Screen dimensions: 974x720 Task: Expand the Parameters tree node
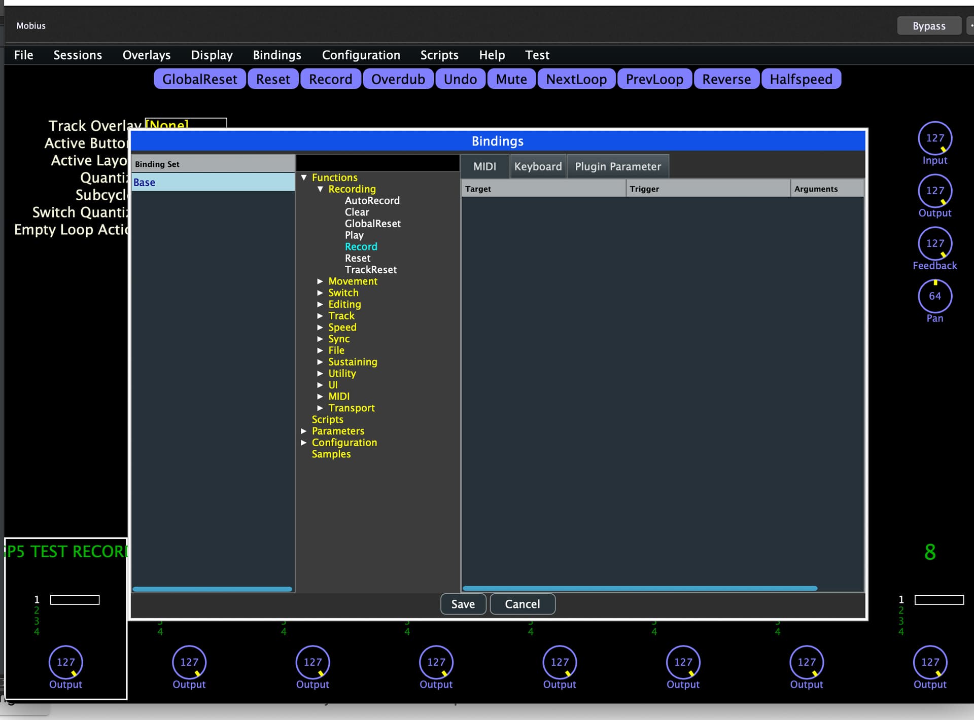click(304, 431)
